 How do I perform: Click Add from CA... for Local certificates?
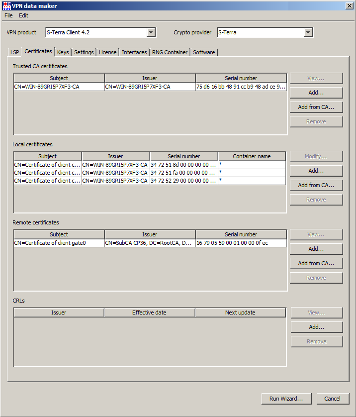316,185
